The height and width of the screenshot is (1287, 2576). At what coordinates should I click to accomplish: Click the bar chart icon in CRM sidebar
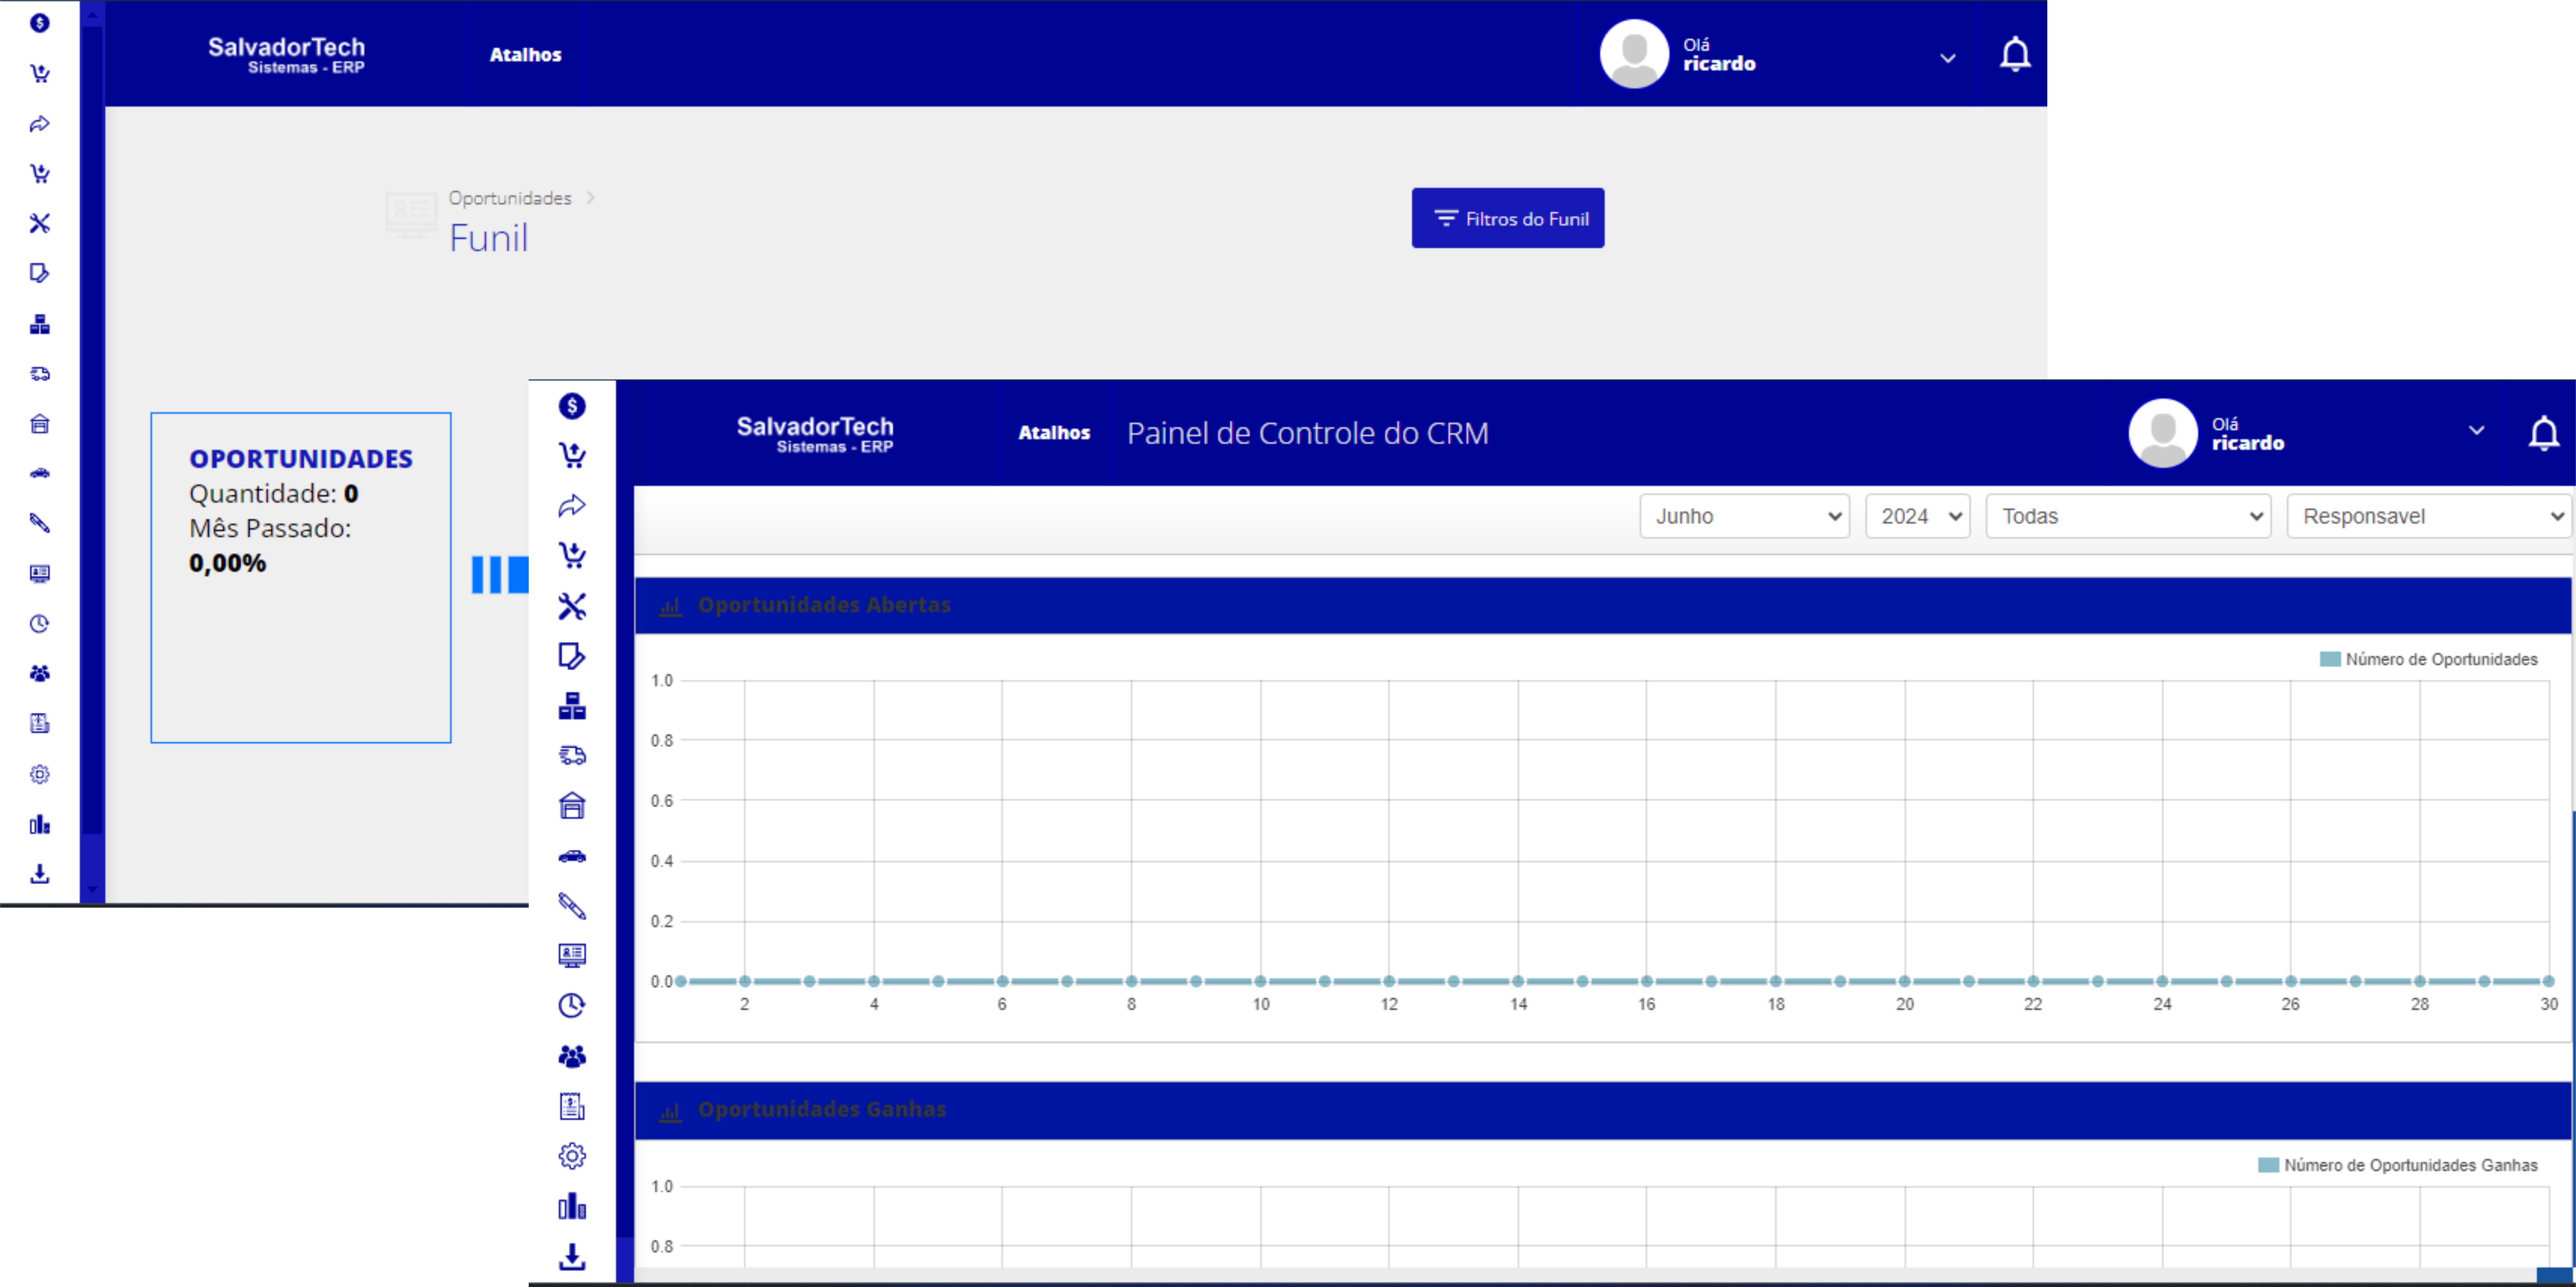(572, 1206)
